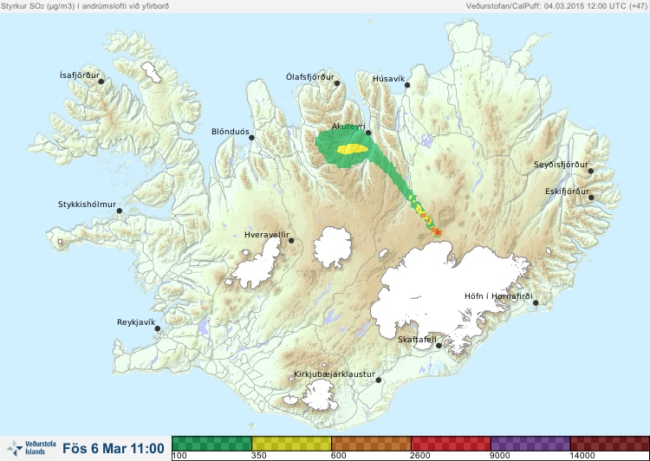Click the yellow 350 legend swatch

click(x=291, y=444)
